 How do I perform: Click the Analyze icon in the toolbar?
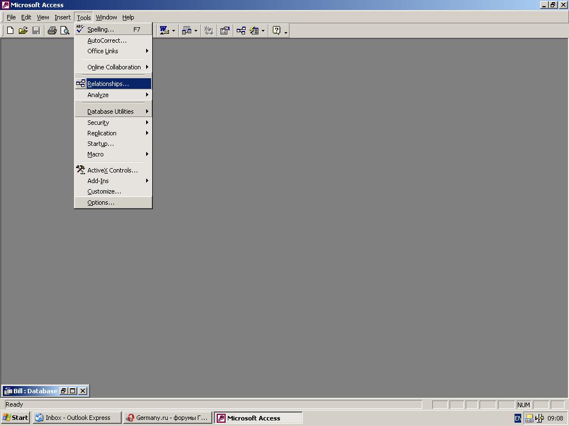[x=186, y=31]
